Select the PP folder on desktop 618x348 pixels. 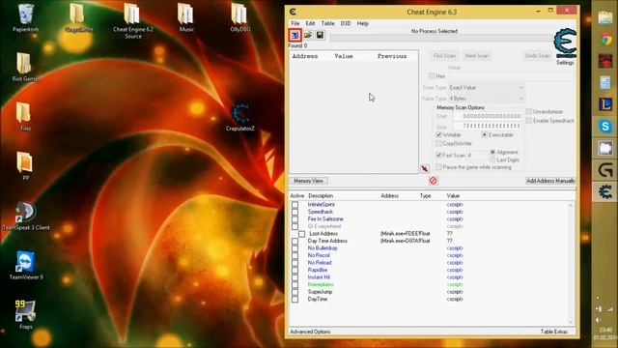(x=25, y=166)
